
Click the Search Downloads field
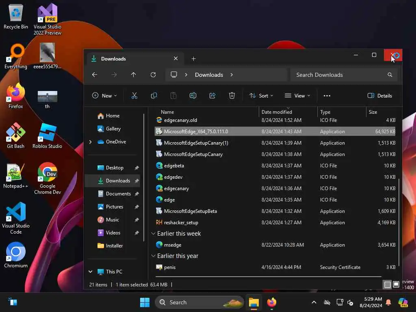coord(344,75)
